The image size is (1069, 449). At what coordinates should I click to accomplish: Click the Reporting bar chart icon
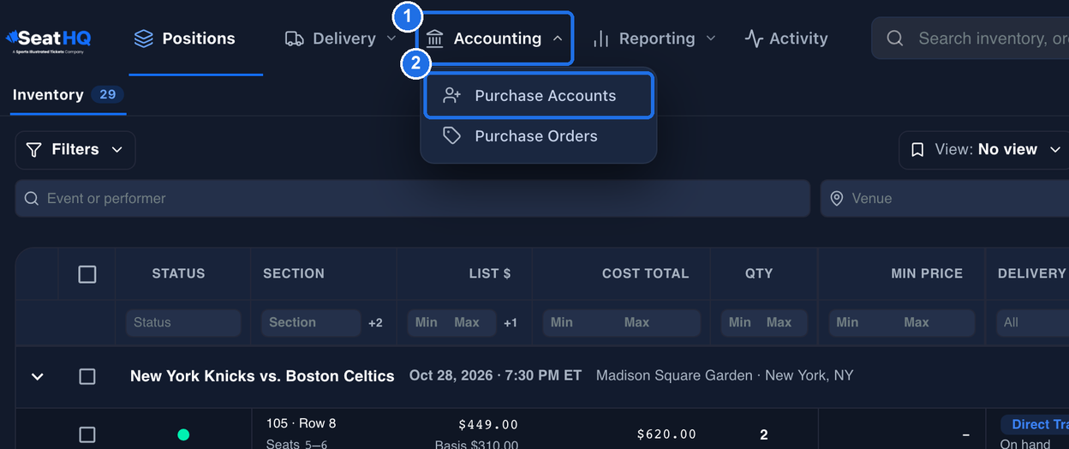pos(601,39)
